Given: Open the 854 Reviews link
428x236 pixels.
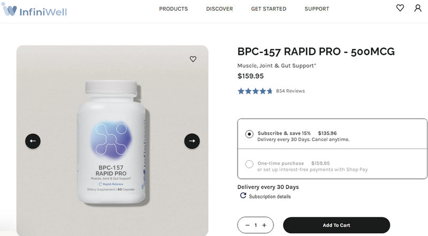Looking at the screenshot, I should tap(290, 91).
